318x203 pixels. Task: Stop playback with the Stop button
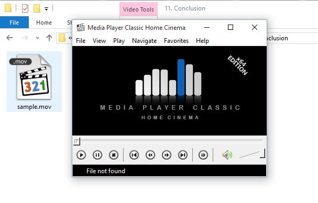(x=114, y=155)
